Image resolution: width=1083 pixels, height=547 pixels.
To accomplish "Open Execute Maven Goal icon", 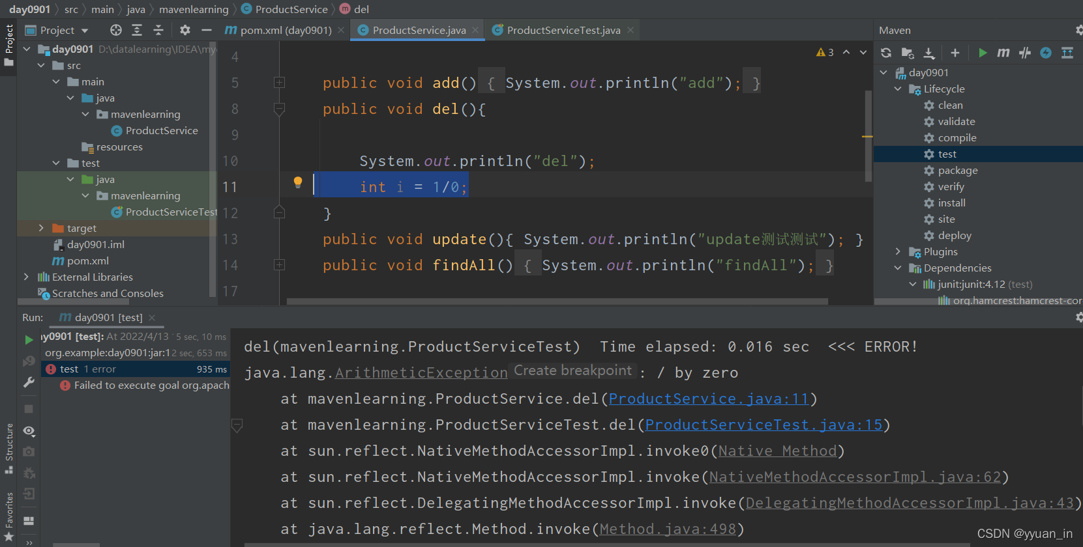I will click(x=1003, y=53).
